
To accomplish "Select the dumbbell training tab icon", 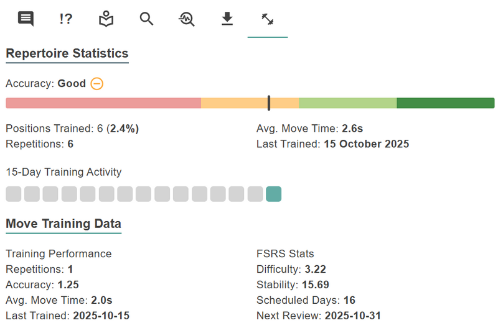I will click(268, 19).
